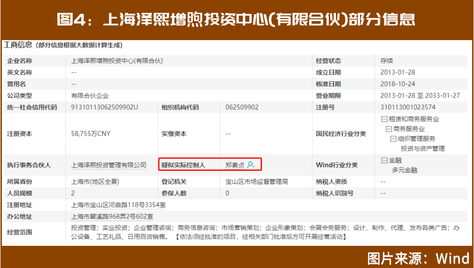This screenshot has width=474, height=268.
Task: Click the 国民经济行业分类 label
Action: coord(341,134)
